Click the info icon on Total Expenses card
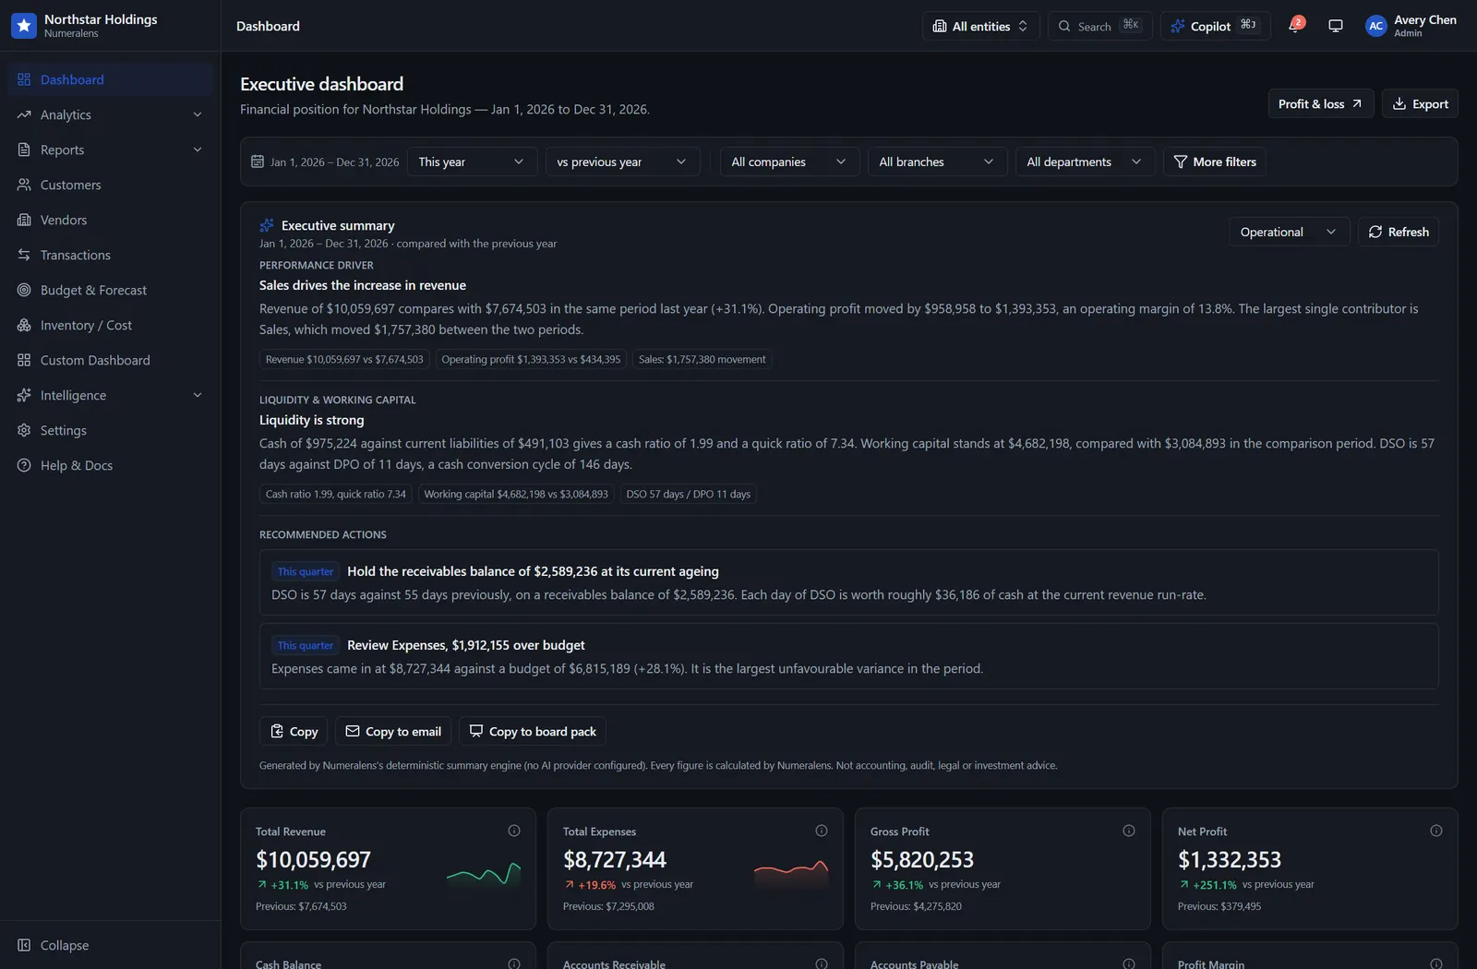Image resolution: width=1477 pixels, height=969 pixels. [822, 831]
